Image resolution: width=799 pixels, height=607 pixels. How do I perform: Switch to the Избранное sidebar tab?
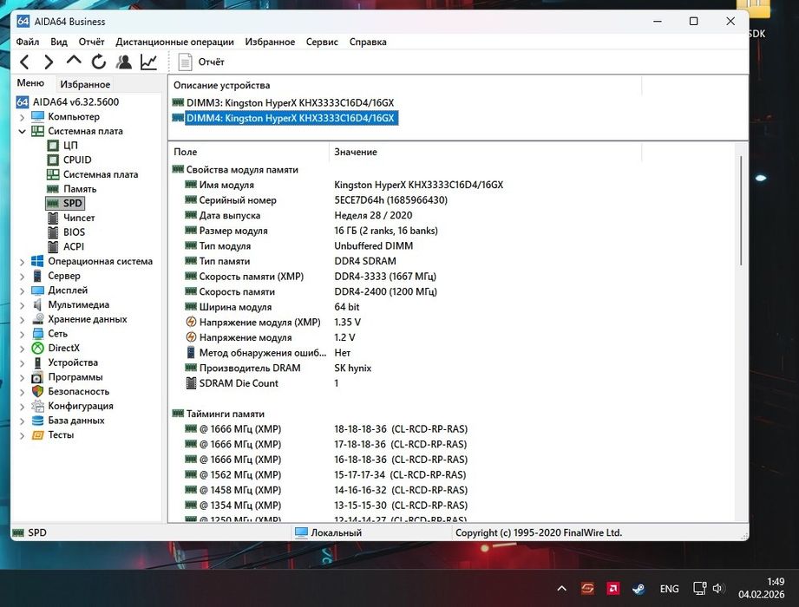pos(85,84)
